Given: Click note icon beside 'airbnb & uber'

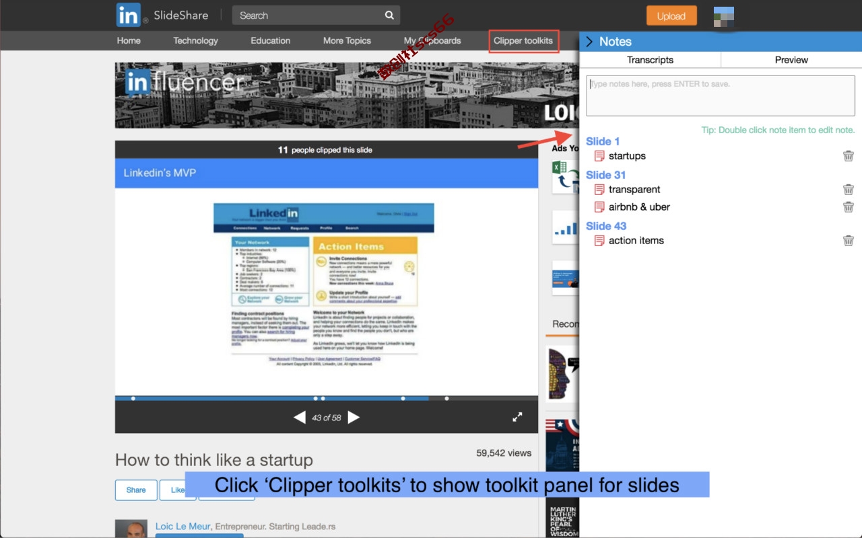Looking at the screenshot, I should coord(599,207).
